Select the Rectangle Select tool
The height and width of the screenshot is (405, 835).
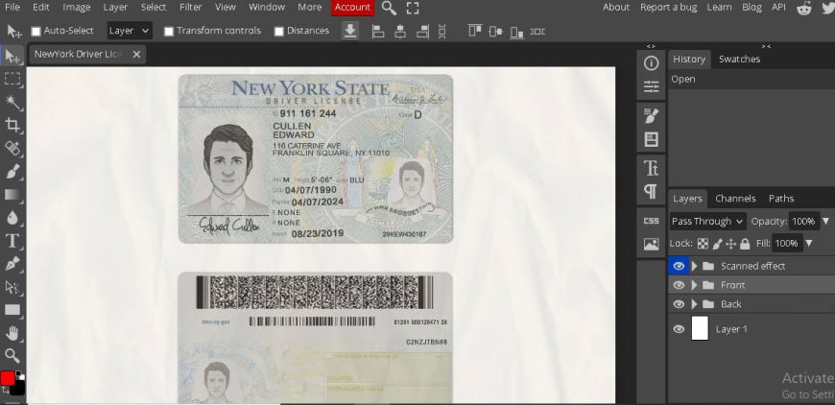pos(12,79)
